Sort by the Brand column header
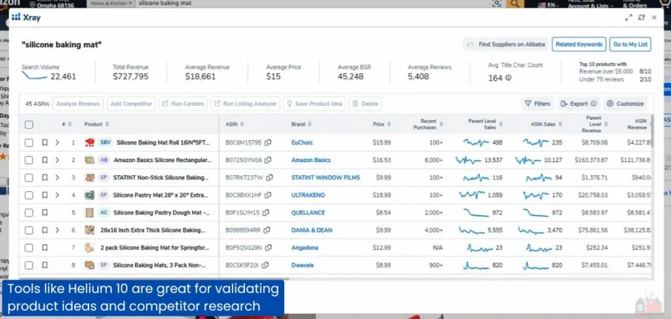 tap(301, 124)
